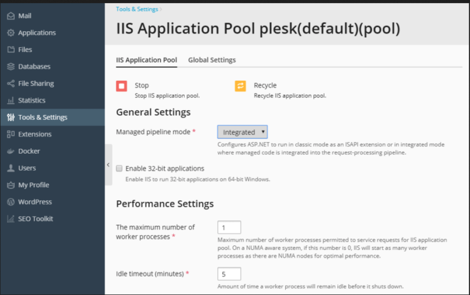Open Mail via its envelope icon
This screenshot has width=470, height=295.
10,16
